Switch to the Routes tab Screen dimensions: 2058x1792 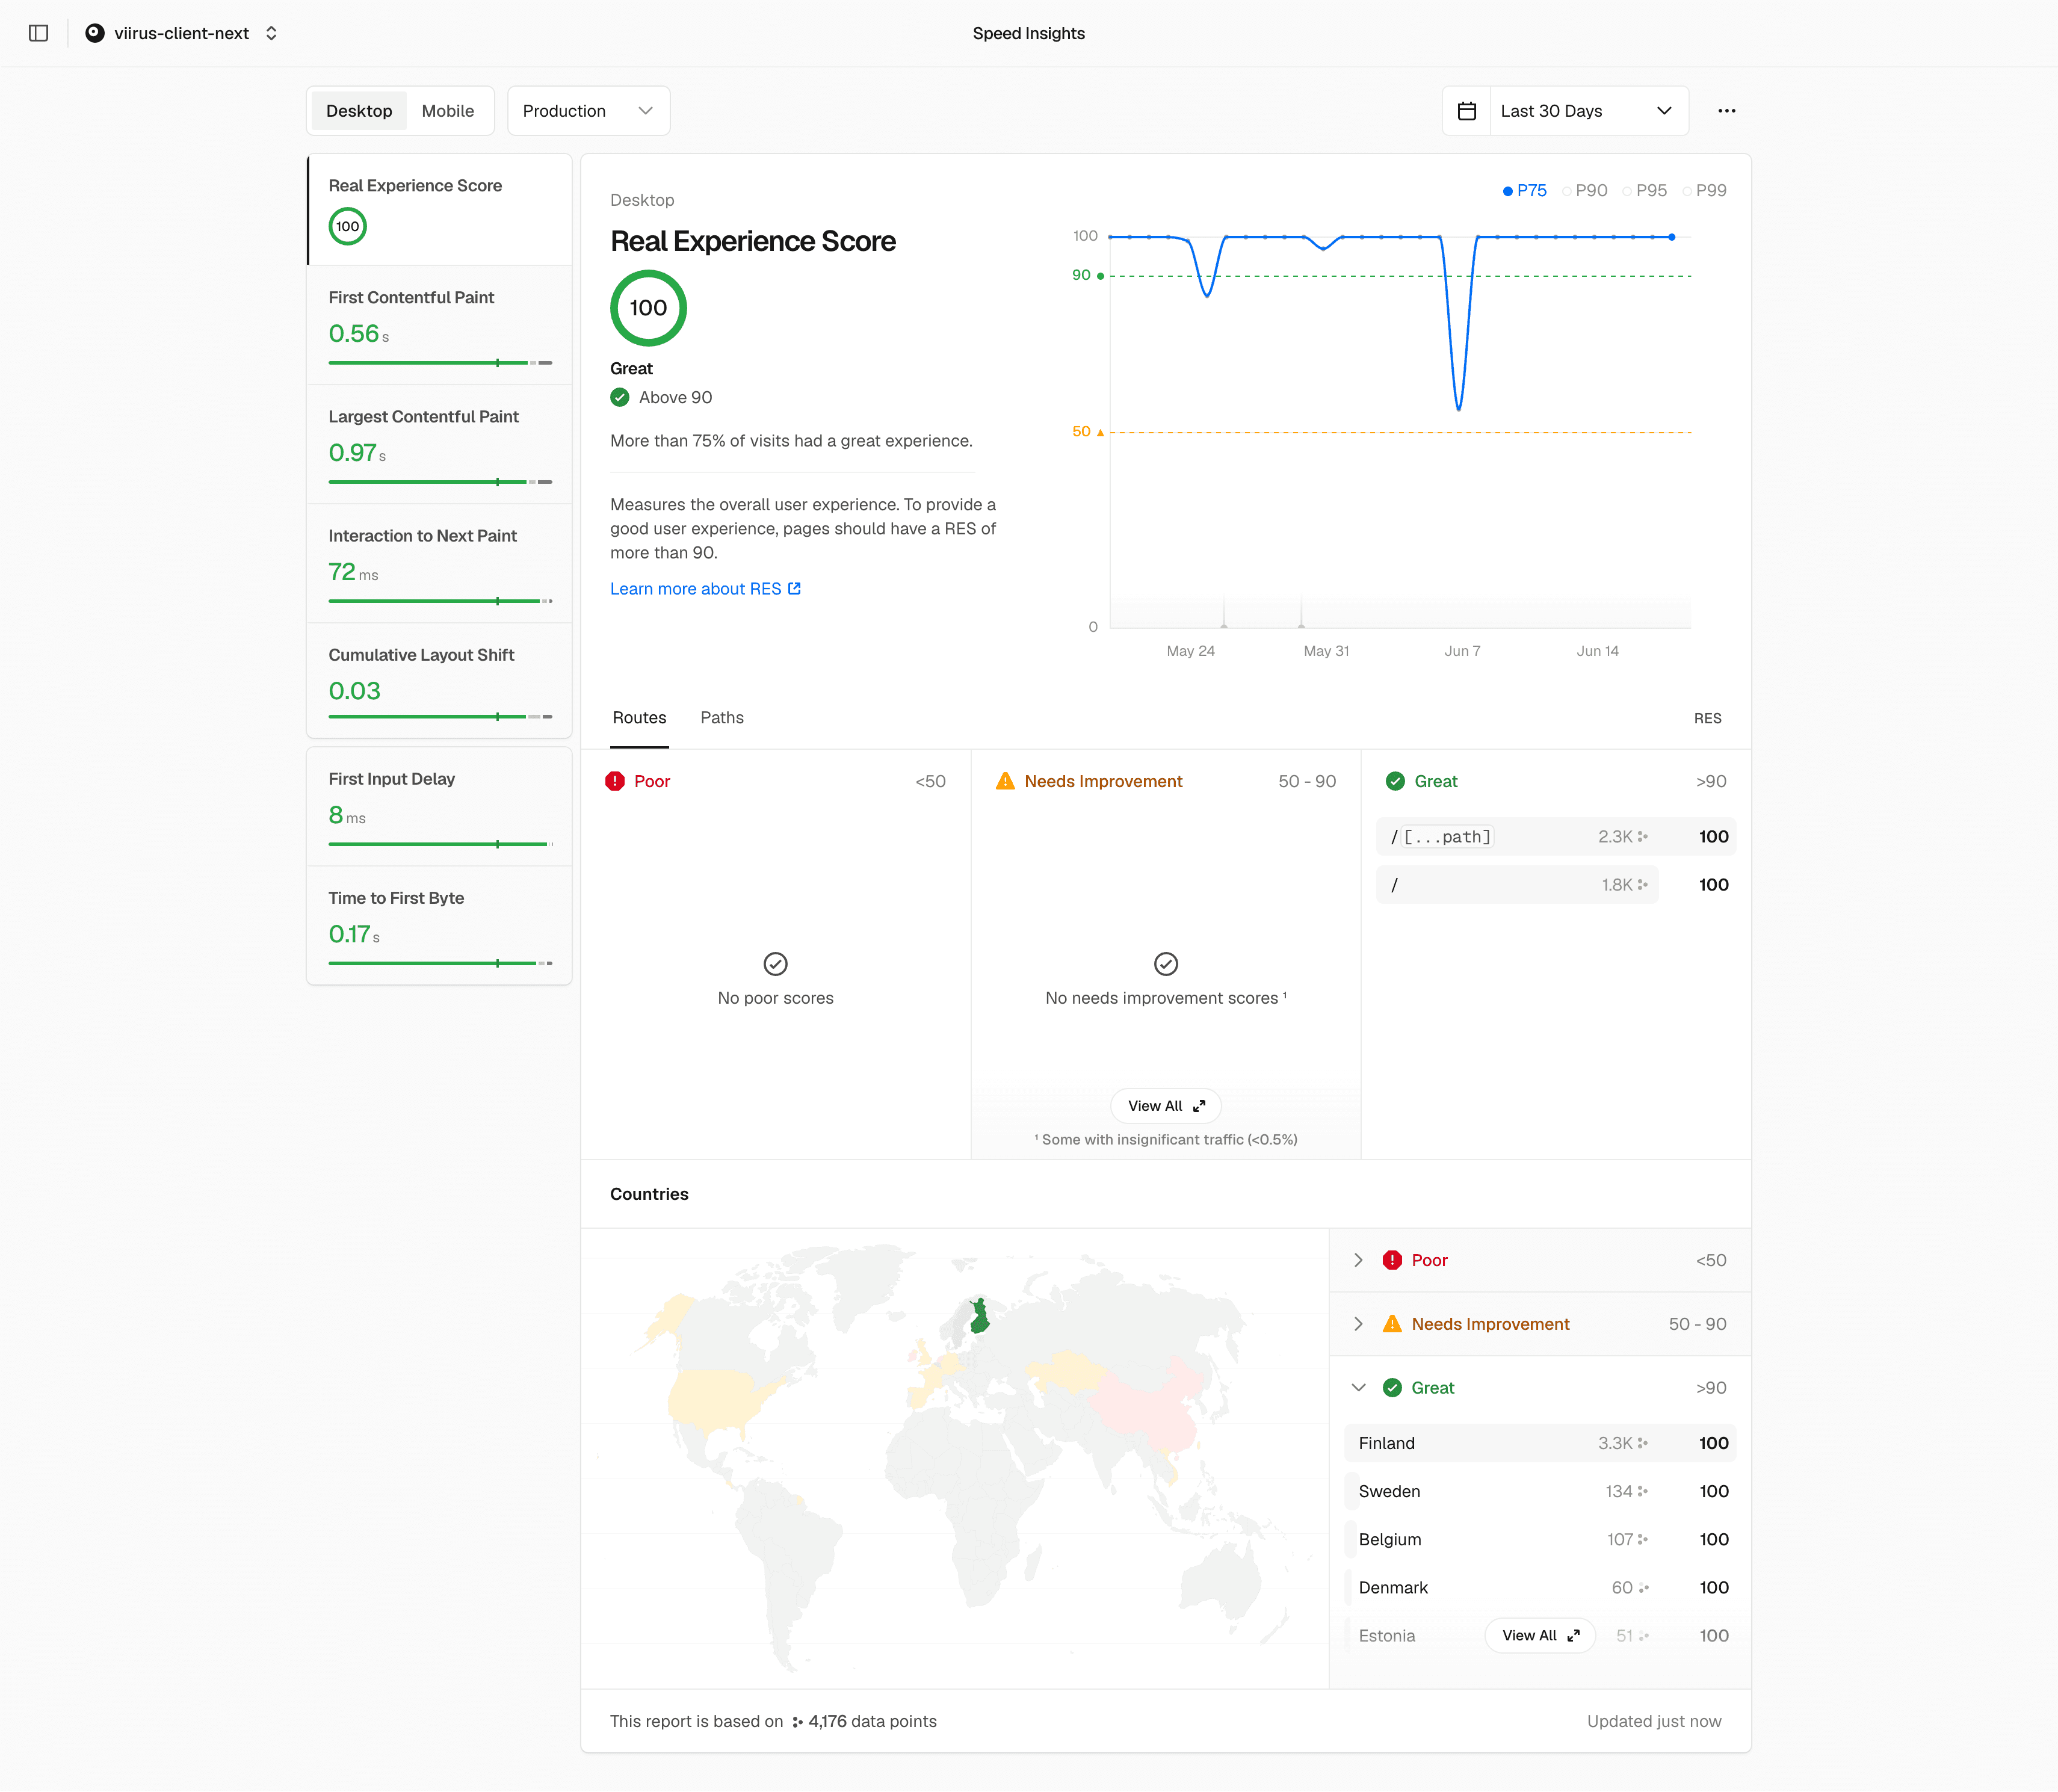click(640, 718)
